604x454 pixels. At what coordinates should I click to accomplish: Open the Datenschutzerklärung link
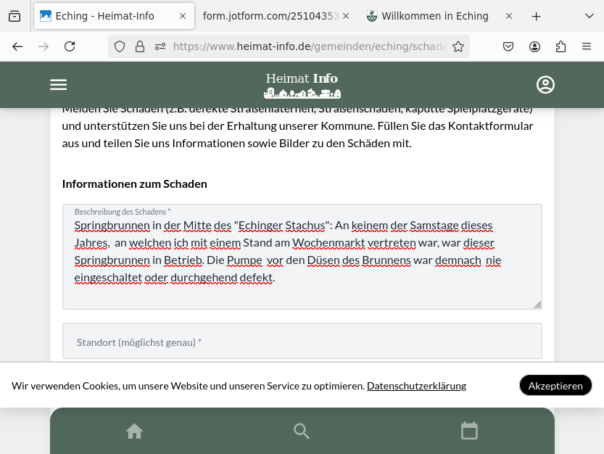[x=416, y=386]
